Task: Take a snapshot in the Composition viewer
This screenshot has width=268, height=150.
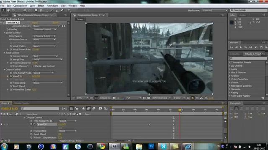Action: (114, 98)
